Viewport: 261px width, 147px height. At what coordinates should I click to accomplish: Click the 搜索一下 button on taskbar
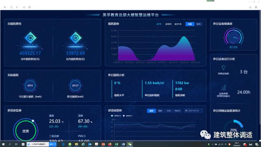[x=53, y=144]
